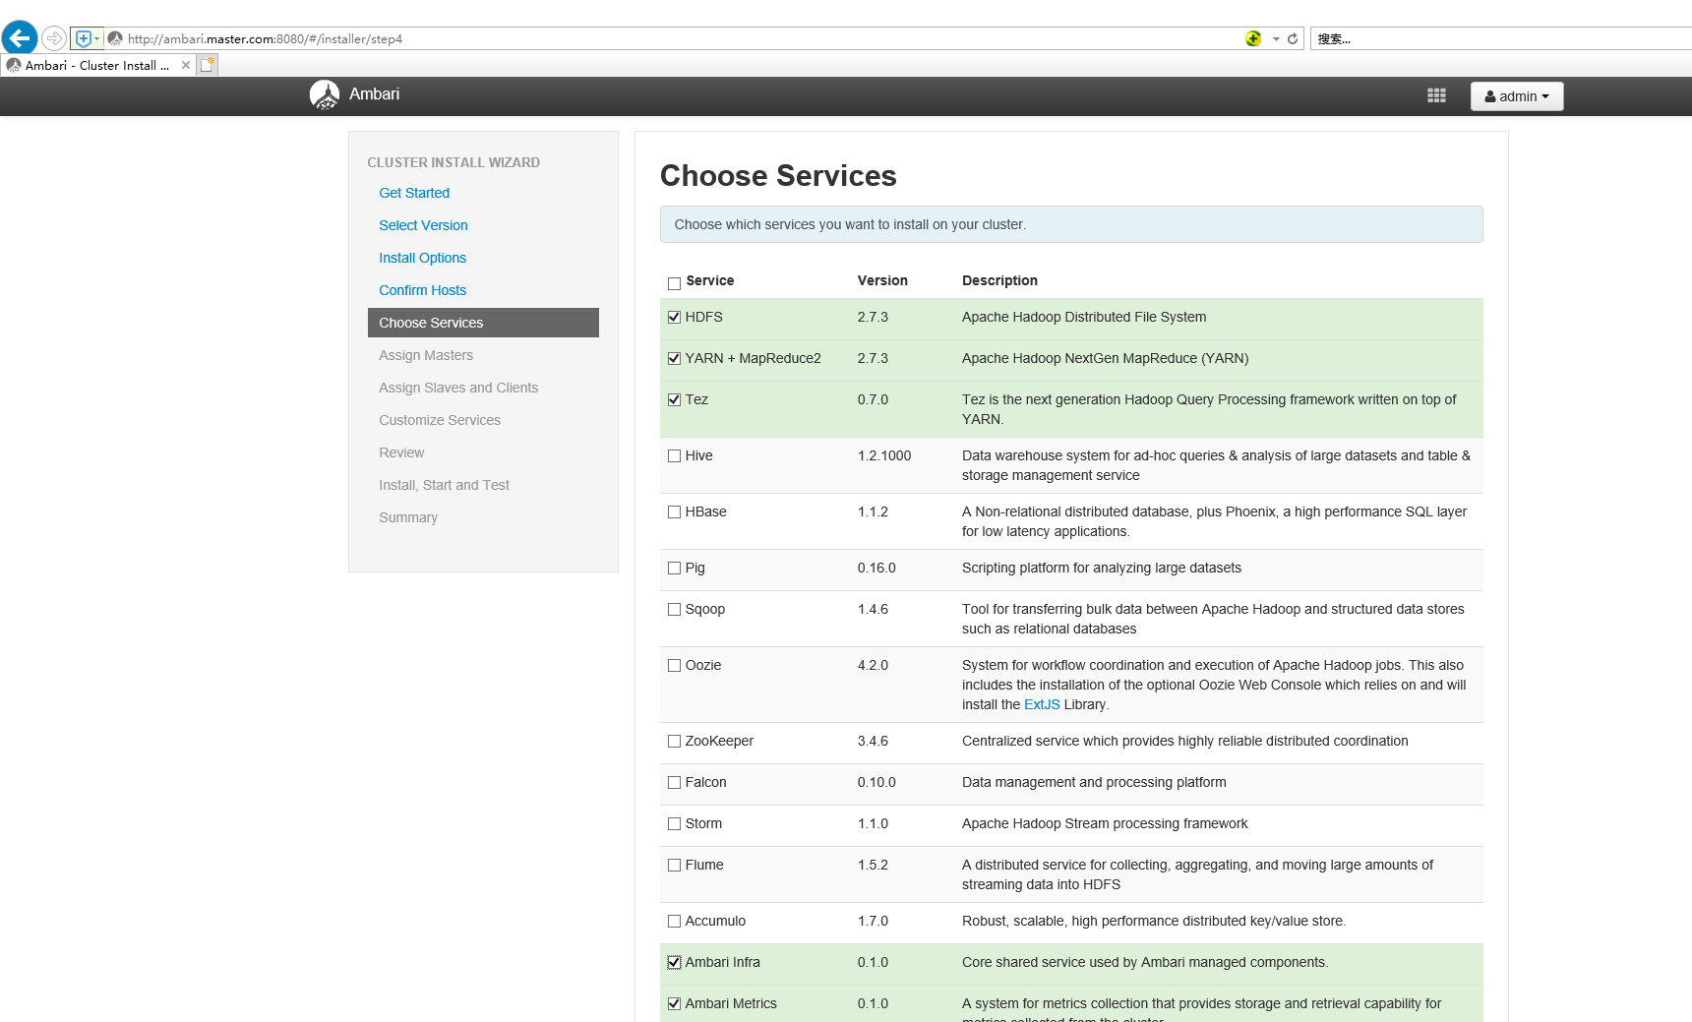
Task: Uncheck the Ambari Metrics checkbox
Action: tap(674, 1003)
